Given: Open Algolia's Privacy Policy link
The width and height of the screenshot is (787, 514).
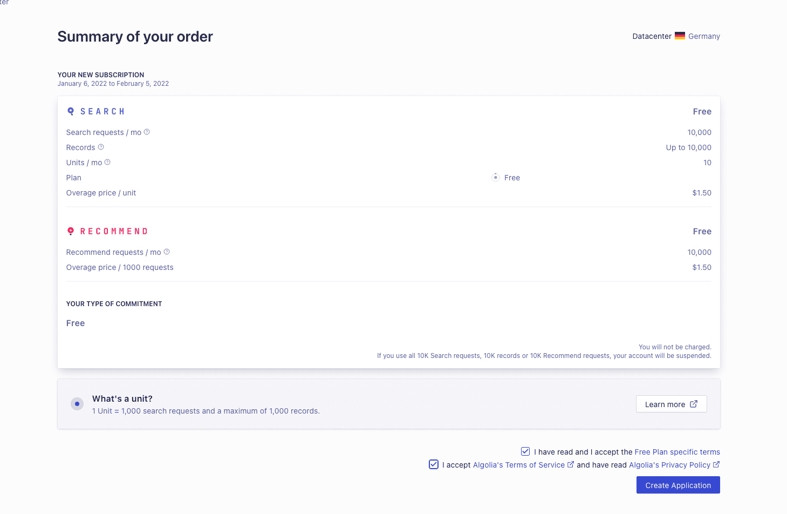Looking at the screenshot, I should click(x=669, y=465).
